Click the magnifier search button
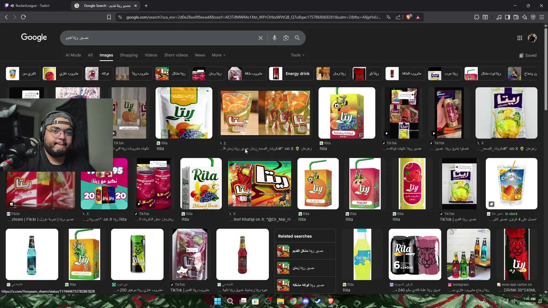 pyautogui.click(x=297, y=38)
